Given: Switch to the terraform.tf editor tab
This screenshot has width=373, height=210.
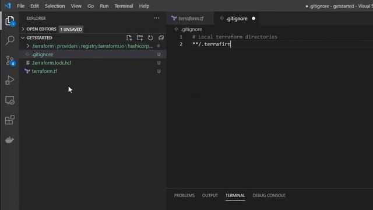Looking at the screenshot, I should pyautogui.click(x=190, y=18).
